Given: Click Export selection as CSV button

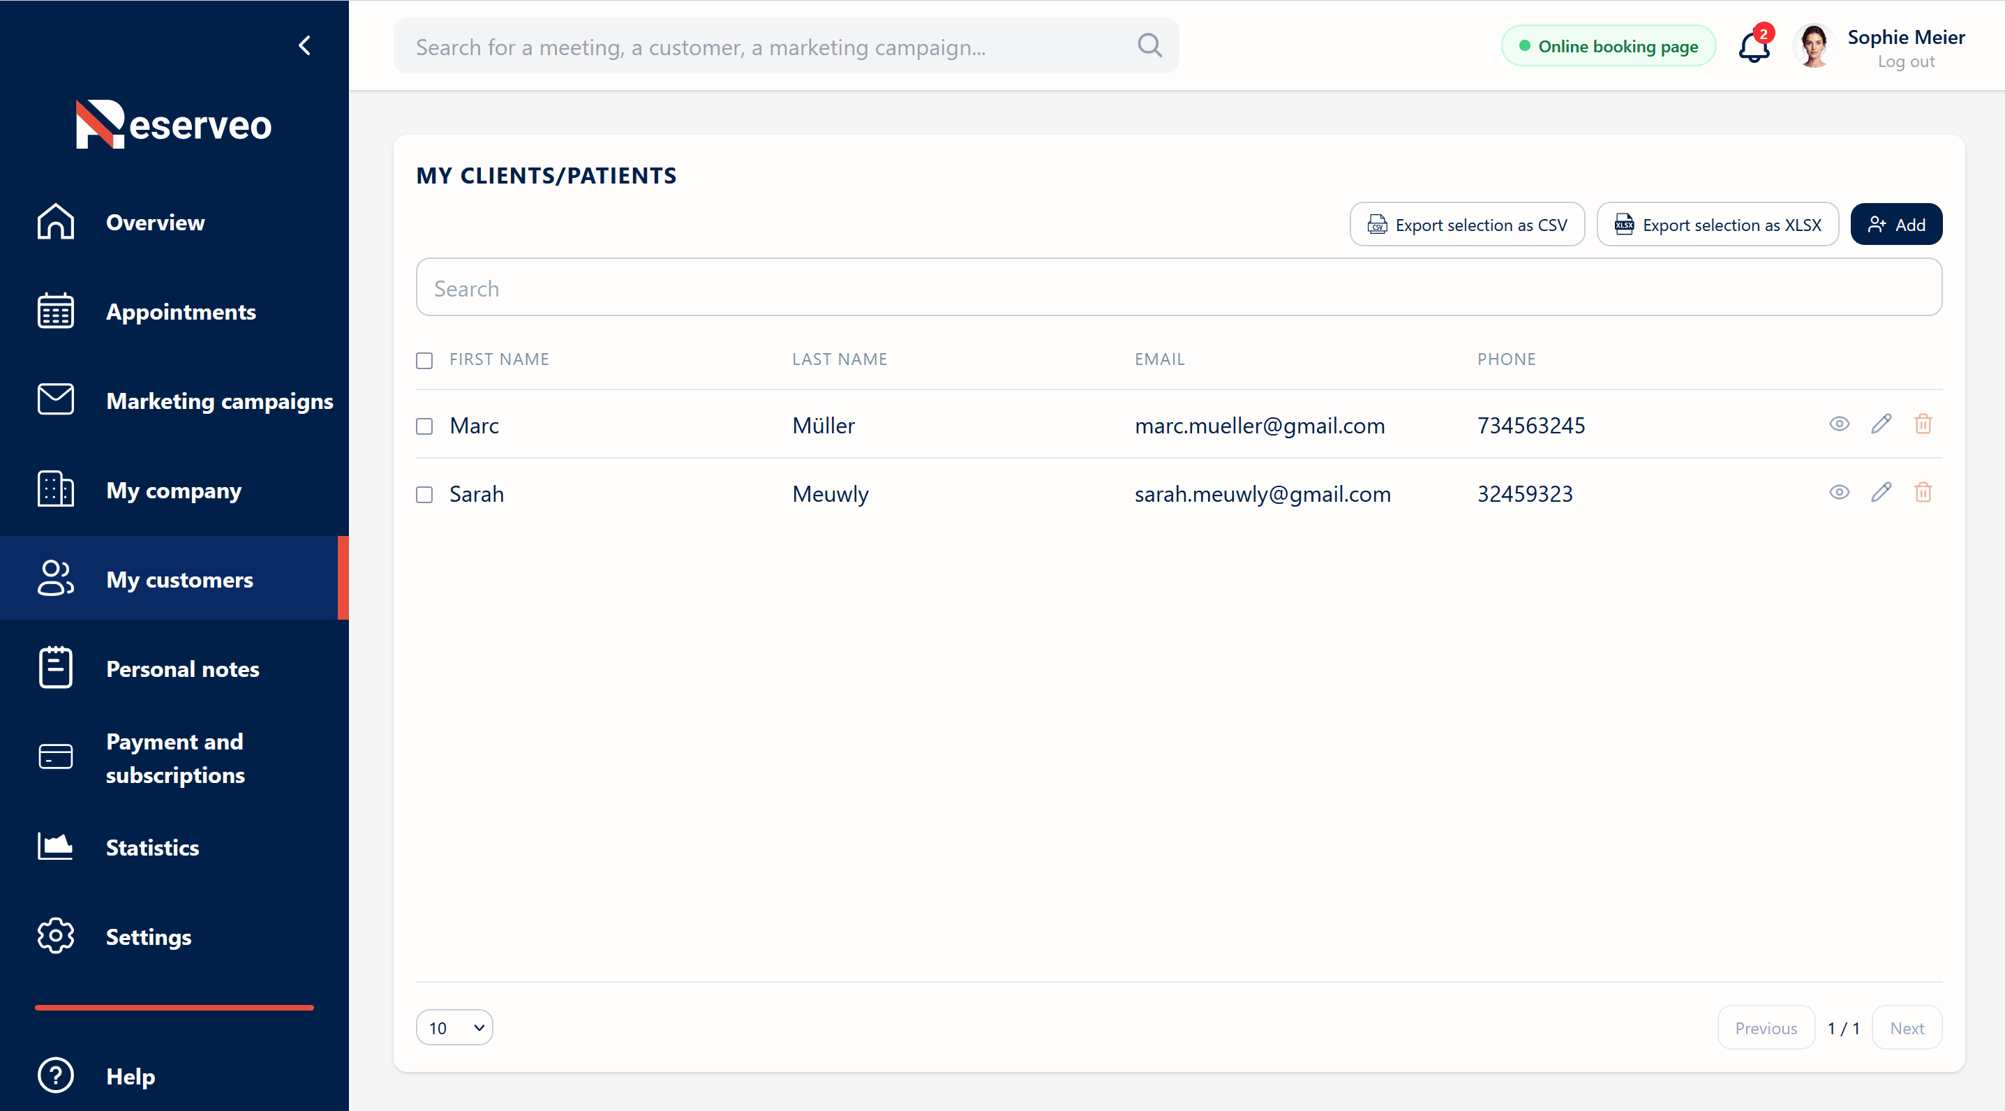Looking at the screenshot, I should [x=1467, y=225].
